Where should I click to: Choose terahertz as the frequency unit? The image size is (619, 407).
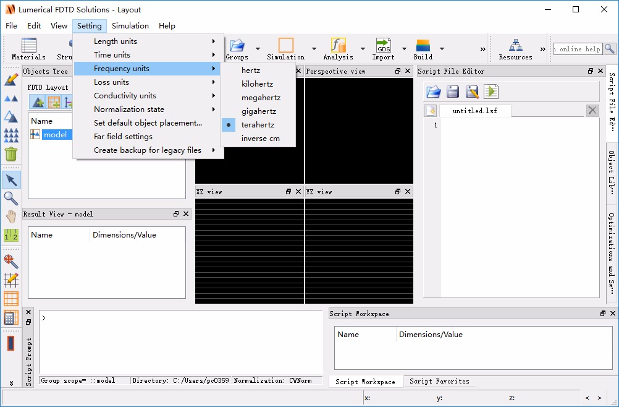click(258, 125)
